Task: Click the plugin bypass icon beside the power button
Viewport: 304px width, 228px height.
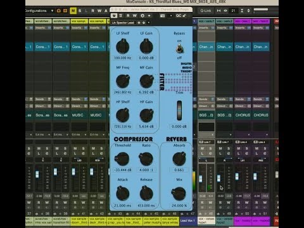Action: pyautogui.click(x=121, y=16)
